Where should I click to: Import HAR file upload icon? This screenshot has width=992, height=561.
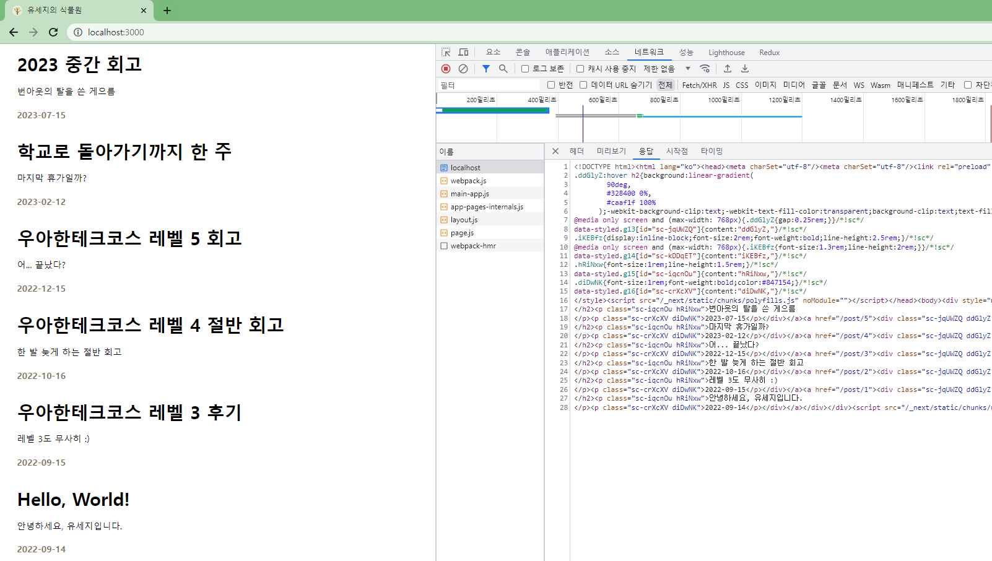click(728, 69)
